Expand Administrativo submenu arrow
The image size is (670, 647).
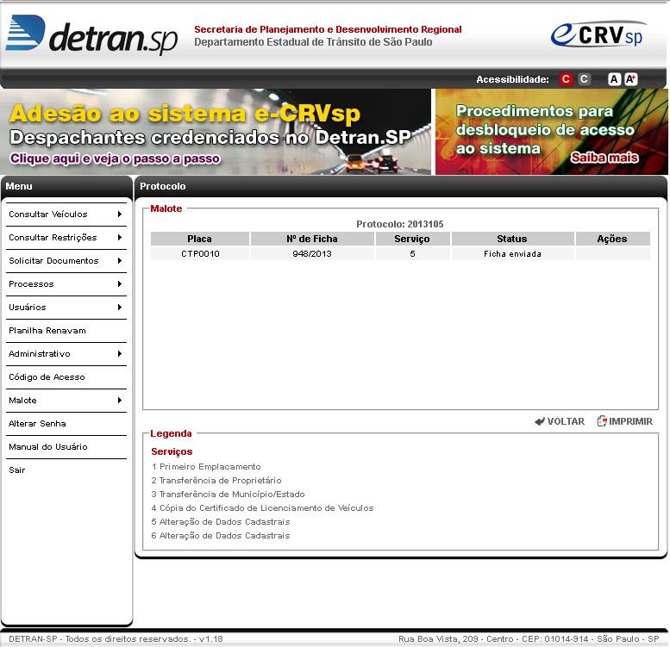coord(120,354)
